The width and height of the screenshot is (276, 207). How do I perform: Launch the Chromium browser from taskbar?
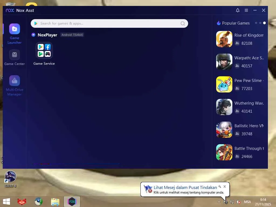click(39, 202)
